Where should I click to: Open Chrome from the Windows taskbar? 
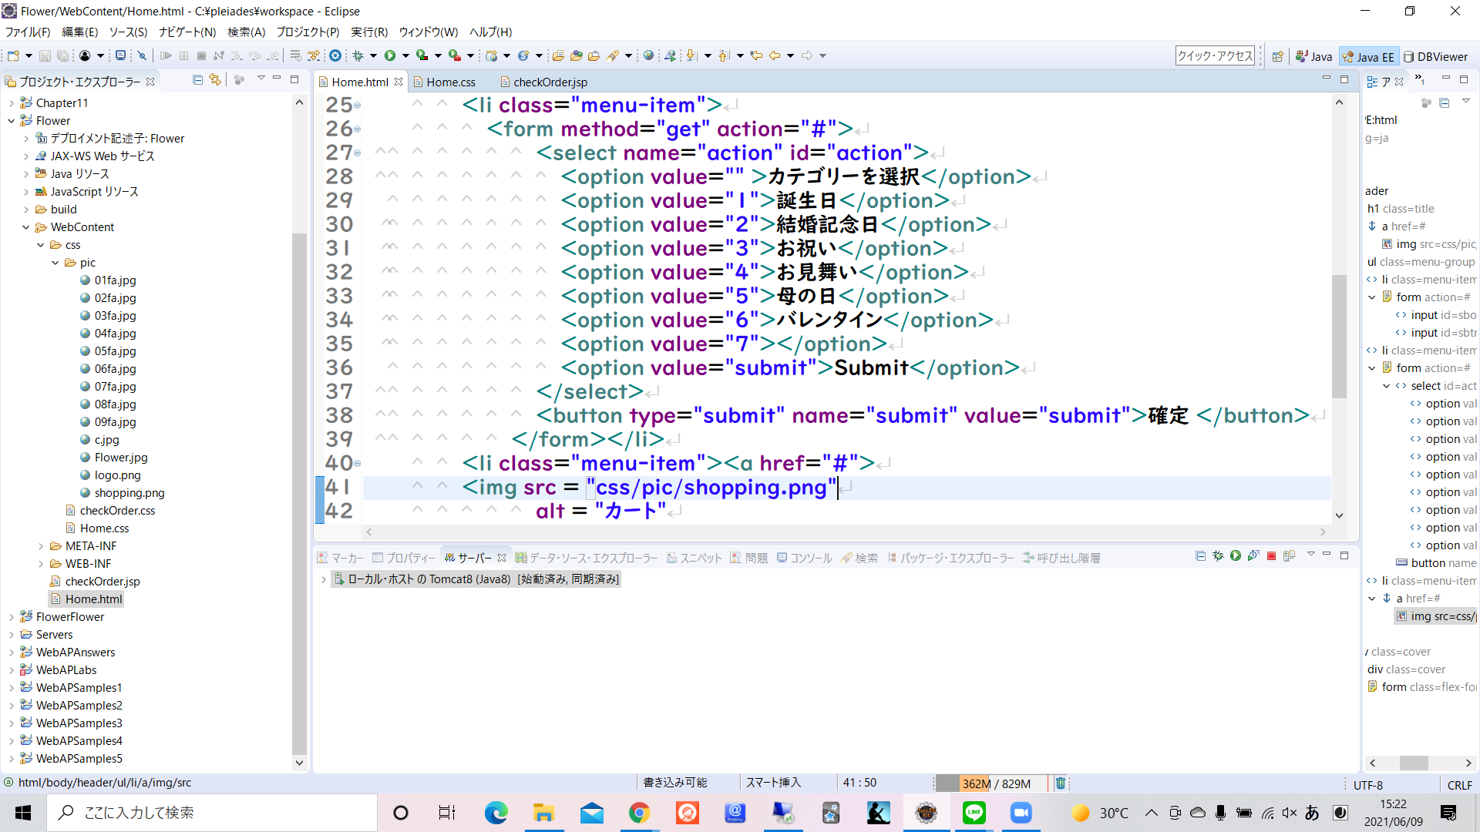[x=640, y=813]
